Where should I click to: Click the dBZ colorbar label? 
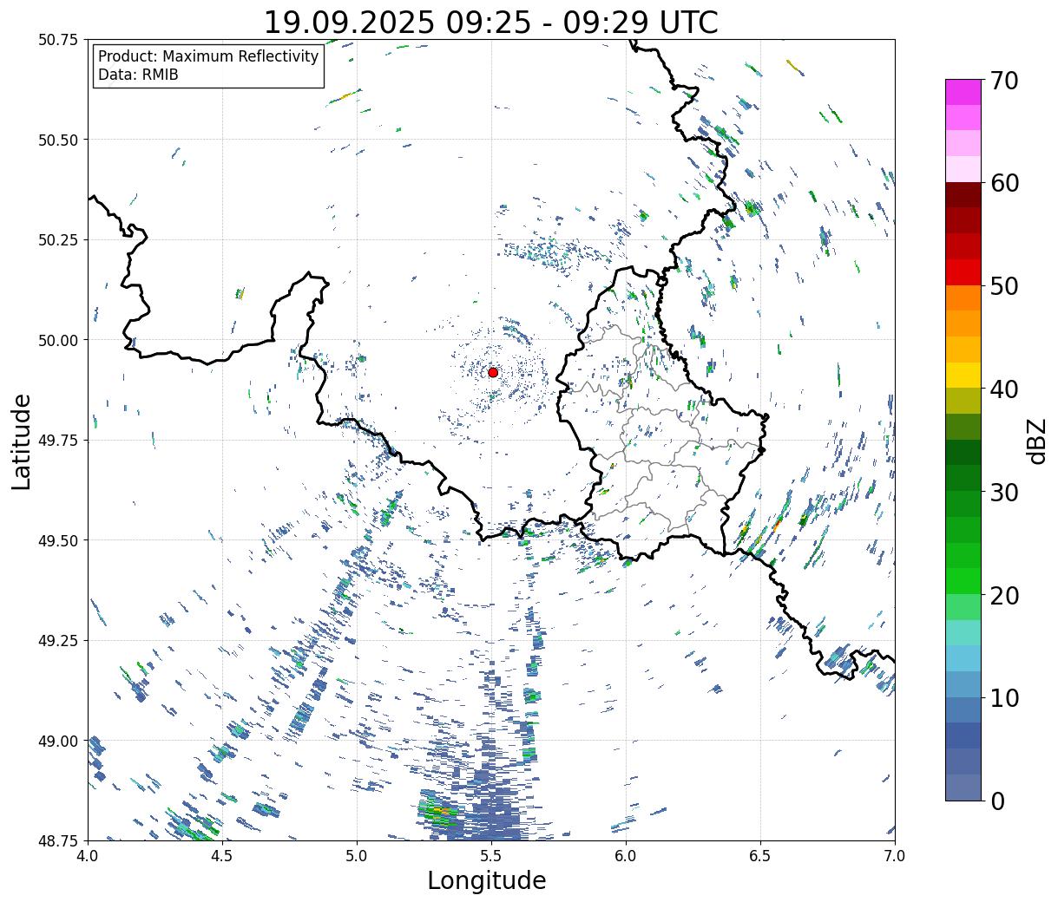click(x=1036, y=440)
